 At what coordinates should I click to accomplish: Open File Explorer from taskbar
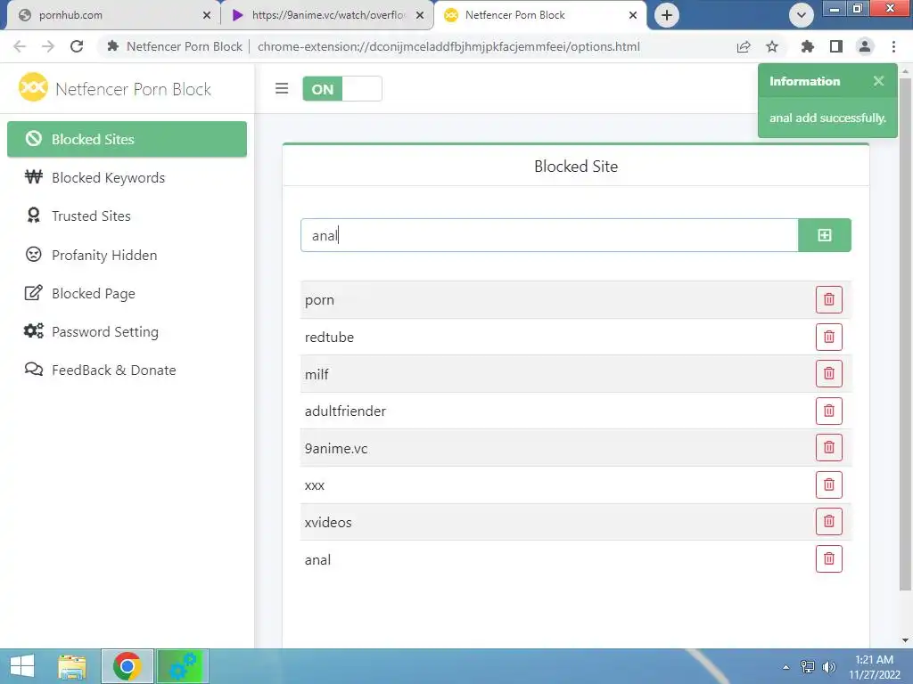pos(72,666)
